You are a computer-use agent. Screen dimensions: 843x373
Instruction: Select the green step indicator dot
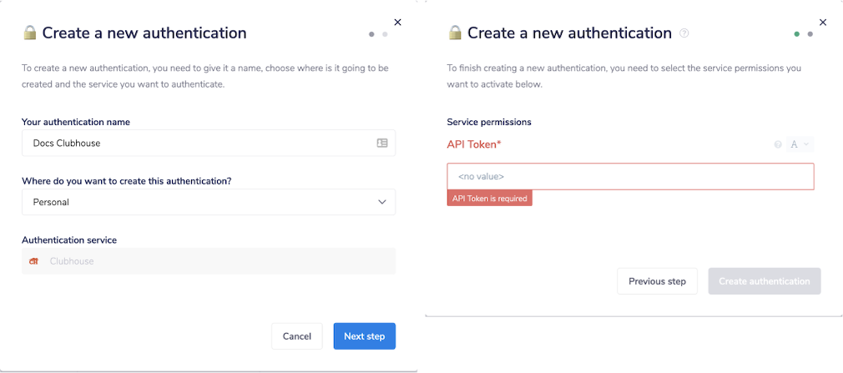point(797,34)
